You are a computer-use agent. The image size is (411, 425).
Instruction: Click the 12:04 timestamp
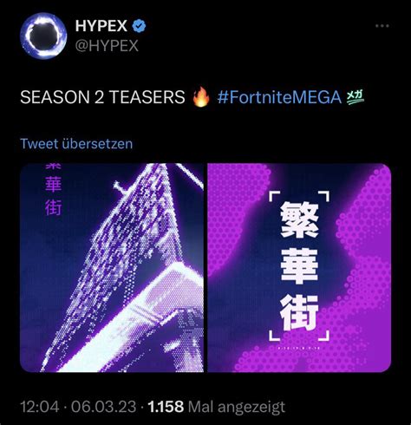tap(40, 407)
